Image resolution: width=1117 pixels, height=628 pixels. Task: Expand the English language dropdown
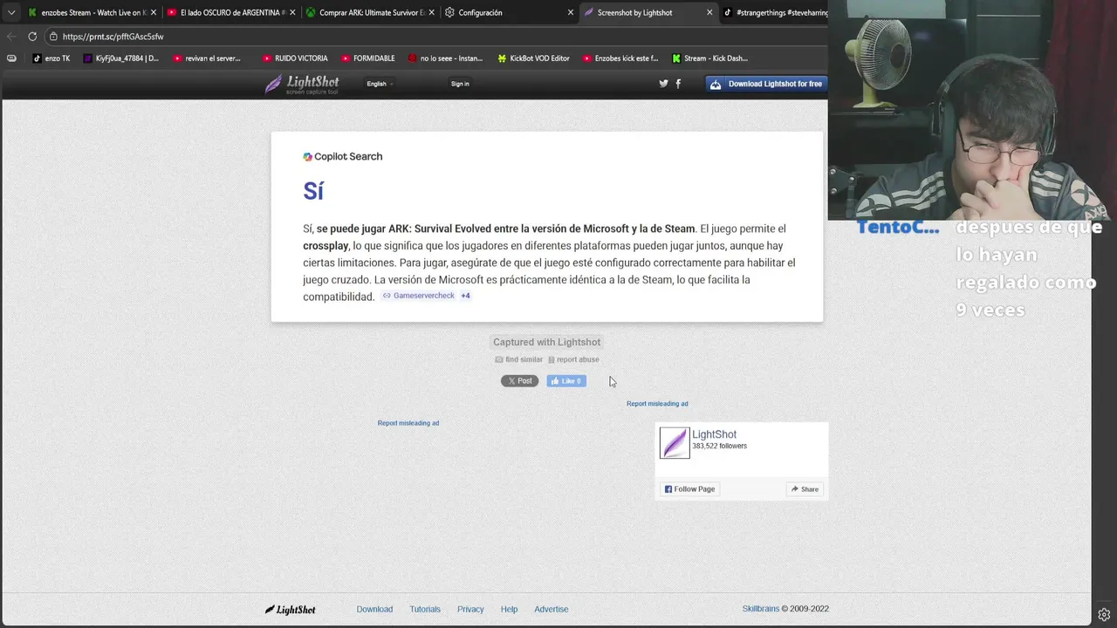point(380,84)
